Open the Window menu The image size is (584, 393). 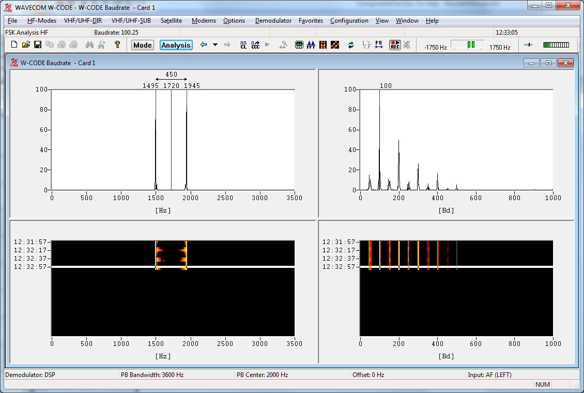click(x=407, y=21)
